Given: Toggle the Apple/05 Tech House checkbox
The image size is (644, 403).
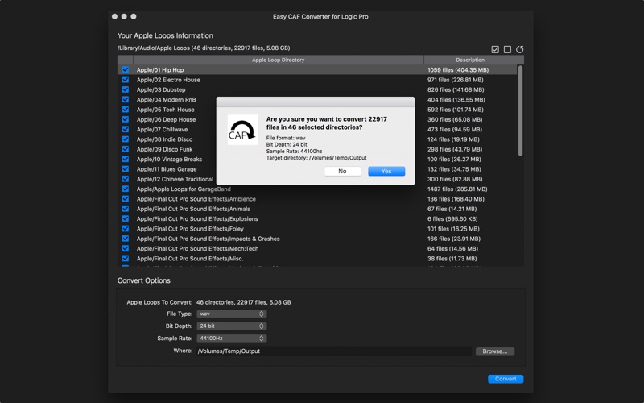Looking at the screenshot, I should click(126, 110).
